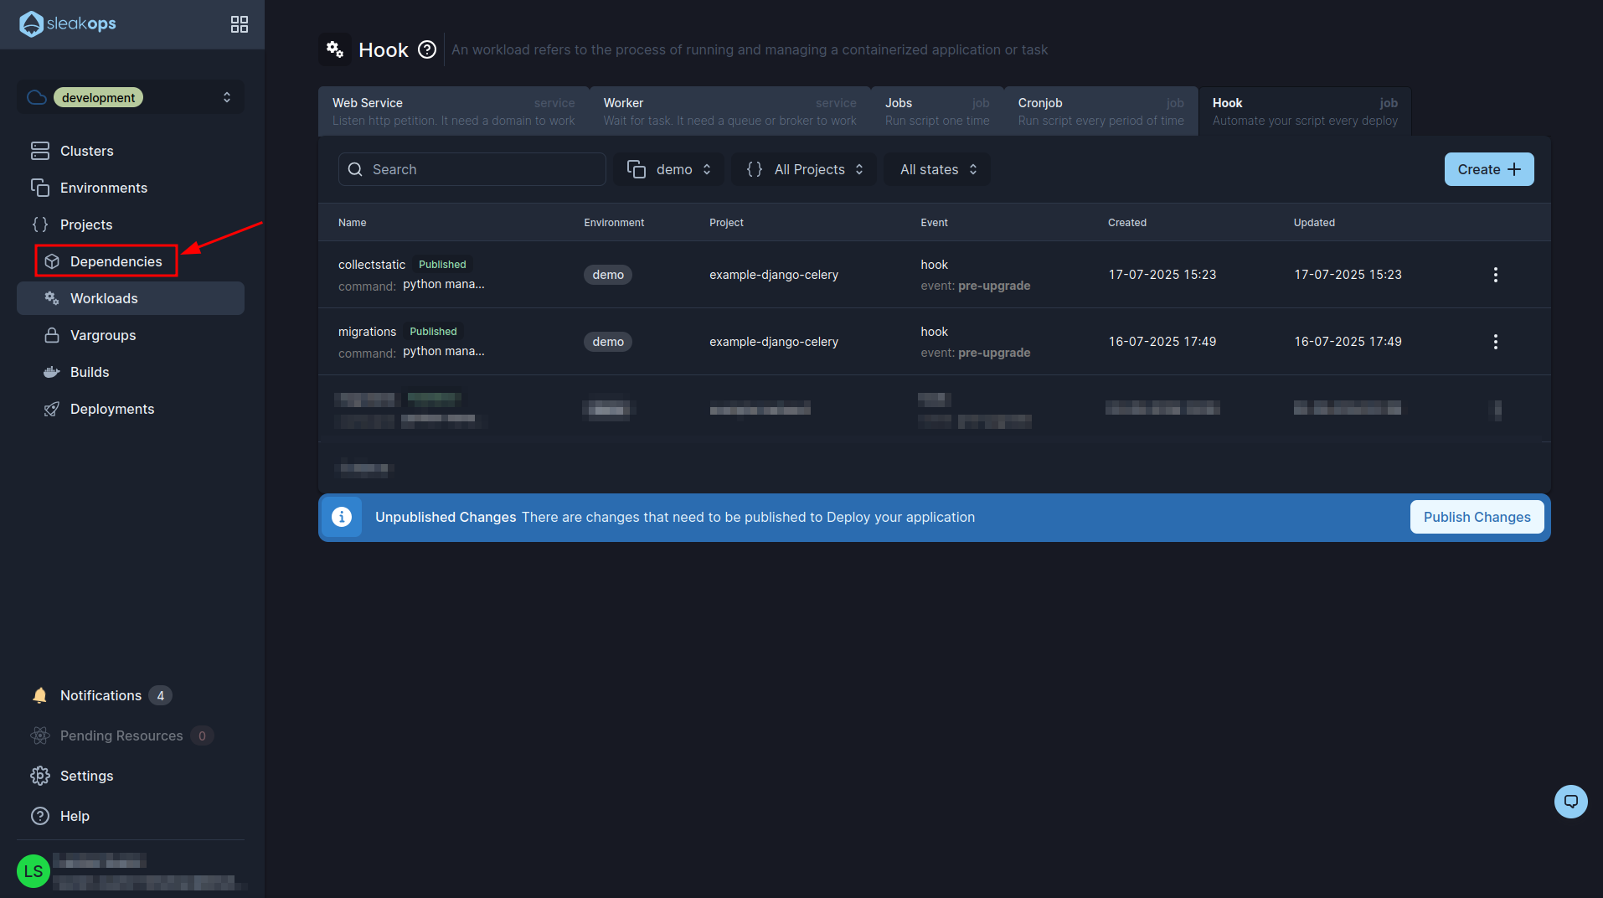Viewport: 1603px width, 898px height.
Task: Click the LS user avatar
Action: 34,871
